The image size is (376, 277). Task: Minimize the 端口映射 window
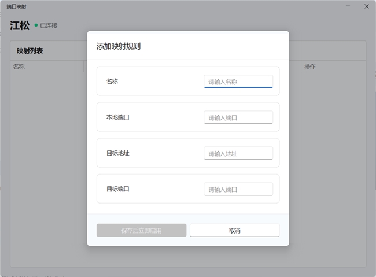pos(348,6)
